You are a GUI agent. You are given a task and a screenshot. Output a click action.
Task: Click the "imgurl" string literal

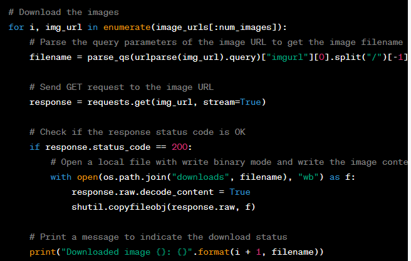tap(288, 57)
